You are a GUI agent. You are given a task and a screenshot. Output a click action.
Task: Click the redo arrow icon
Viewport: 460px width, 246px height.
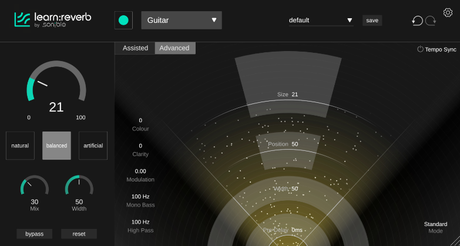[x=431, y=21]
